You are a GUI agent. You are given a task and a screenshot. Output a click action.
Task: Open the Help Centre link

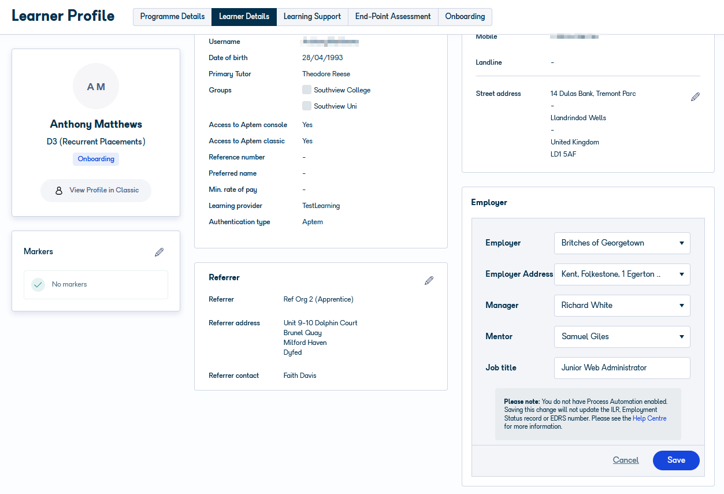(649, 418)
